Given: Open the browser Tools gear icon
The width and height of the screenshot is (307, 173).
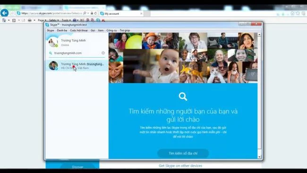Looking at the screenshot, I should pos(303,13).
